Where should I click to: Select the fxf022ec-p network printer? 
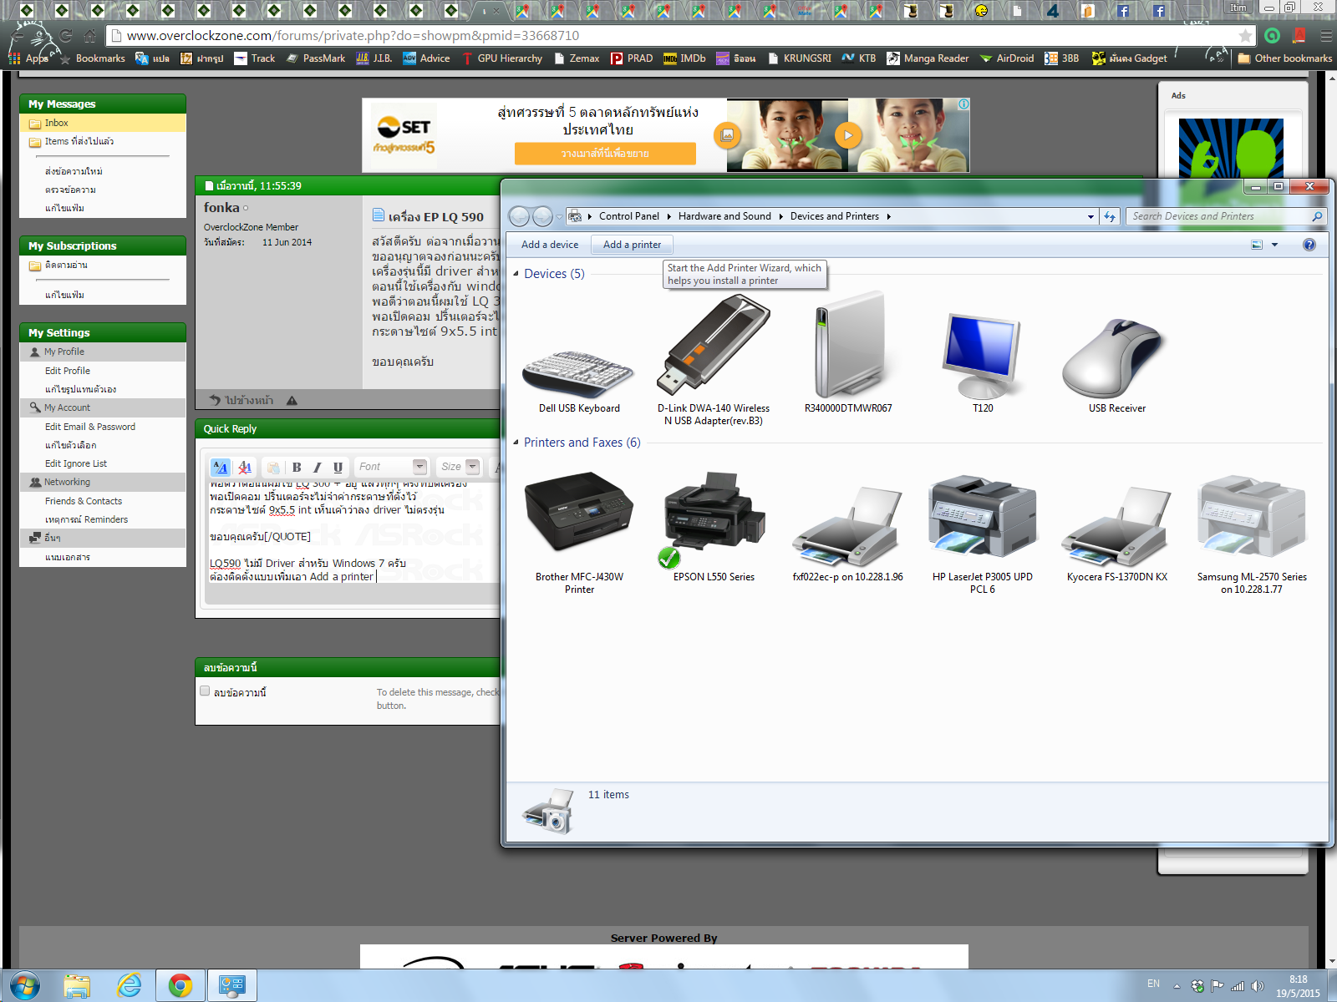point(848,534)
